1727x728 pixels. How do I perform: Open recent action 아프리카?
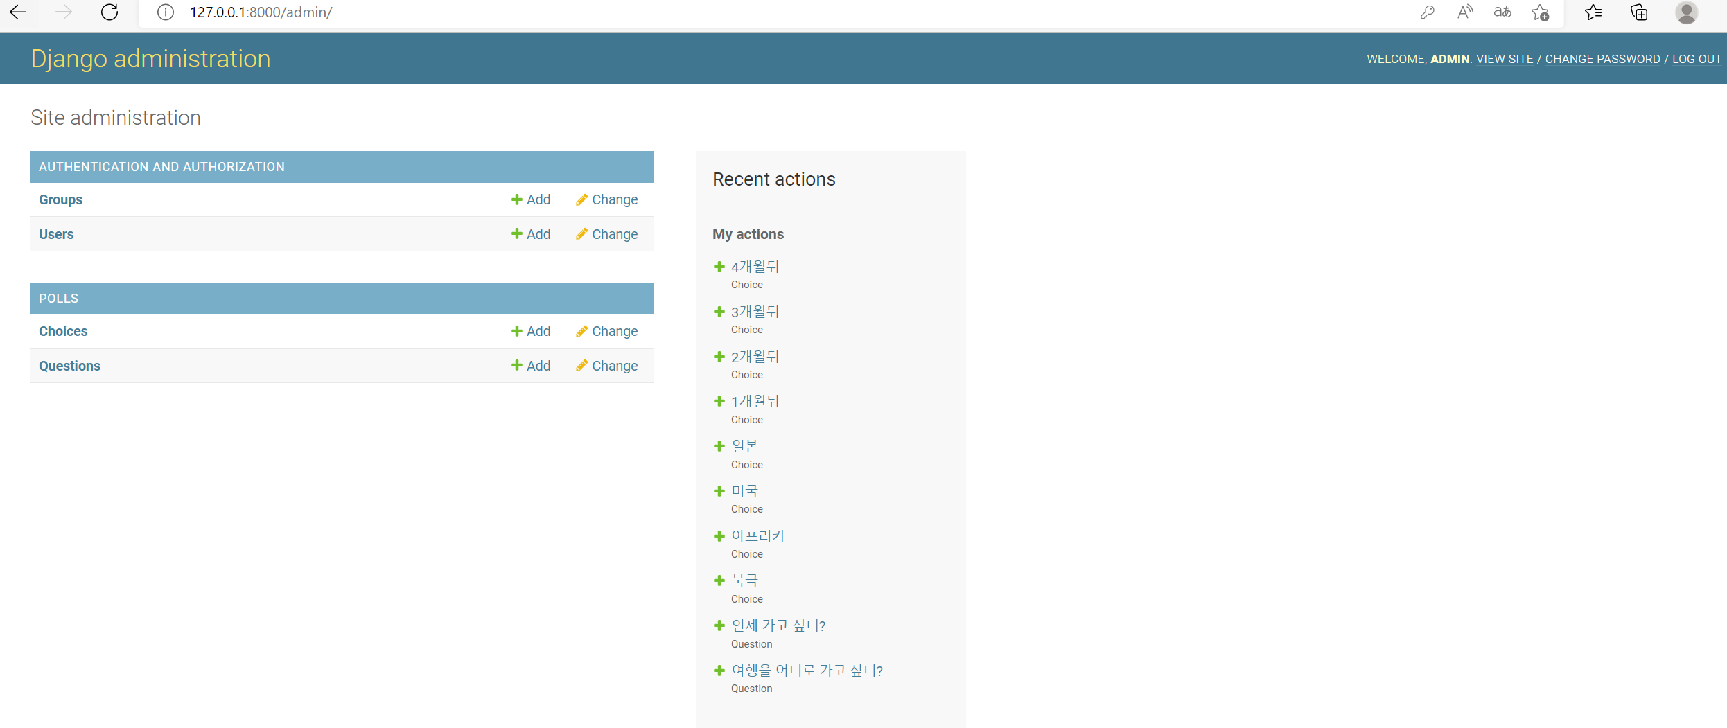[x=758, y=536]
